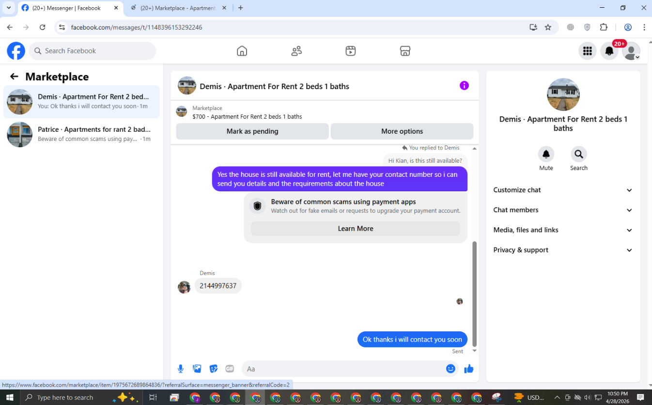Click scroll-up arrow of message list

tap(475, 148)
